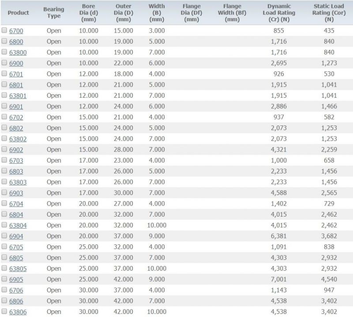The height and width of the screenshot is (317, 353).
Task: Open the 6703 product link
Action: [x=16, y=160]
